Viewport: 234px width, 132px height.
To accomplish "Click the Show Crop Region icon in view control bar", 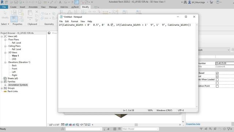I will click(85, 125).
